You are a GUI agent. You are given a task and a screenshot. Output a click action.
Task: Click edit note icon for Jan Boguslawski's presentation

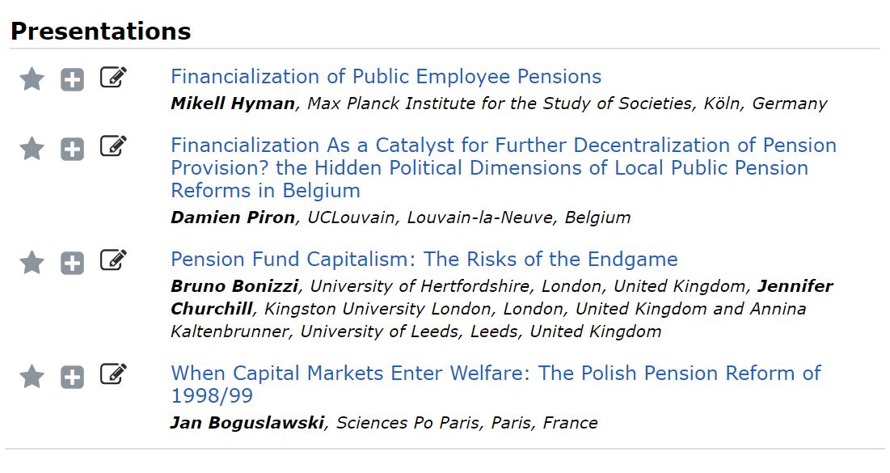tap(113, 374)
